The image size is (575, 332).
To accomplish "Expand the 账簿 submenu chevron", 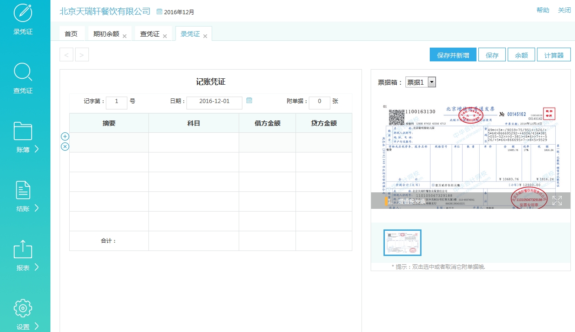I will [x=37, y=149].
